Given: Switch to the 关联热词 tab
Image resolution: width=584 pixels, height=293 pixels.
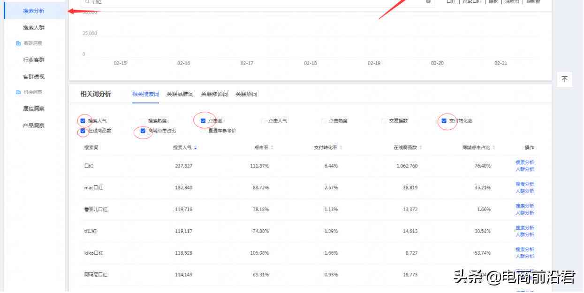Looking at the screenshot, I should click(246, 94).
